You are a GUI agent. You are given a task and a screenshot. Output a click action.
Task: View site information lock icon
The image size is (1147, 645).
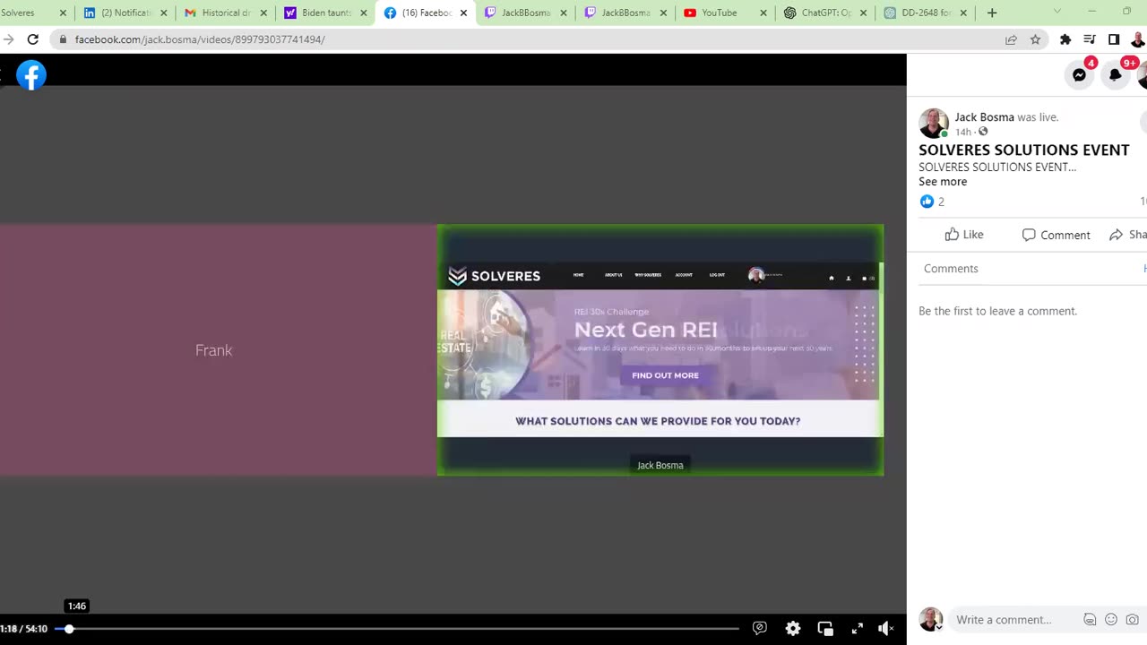click(x=63, y=39)
